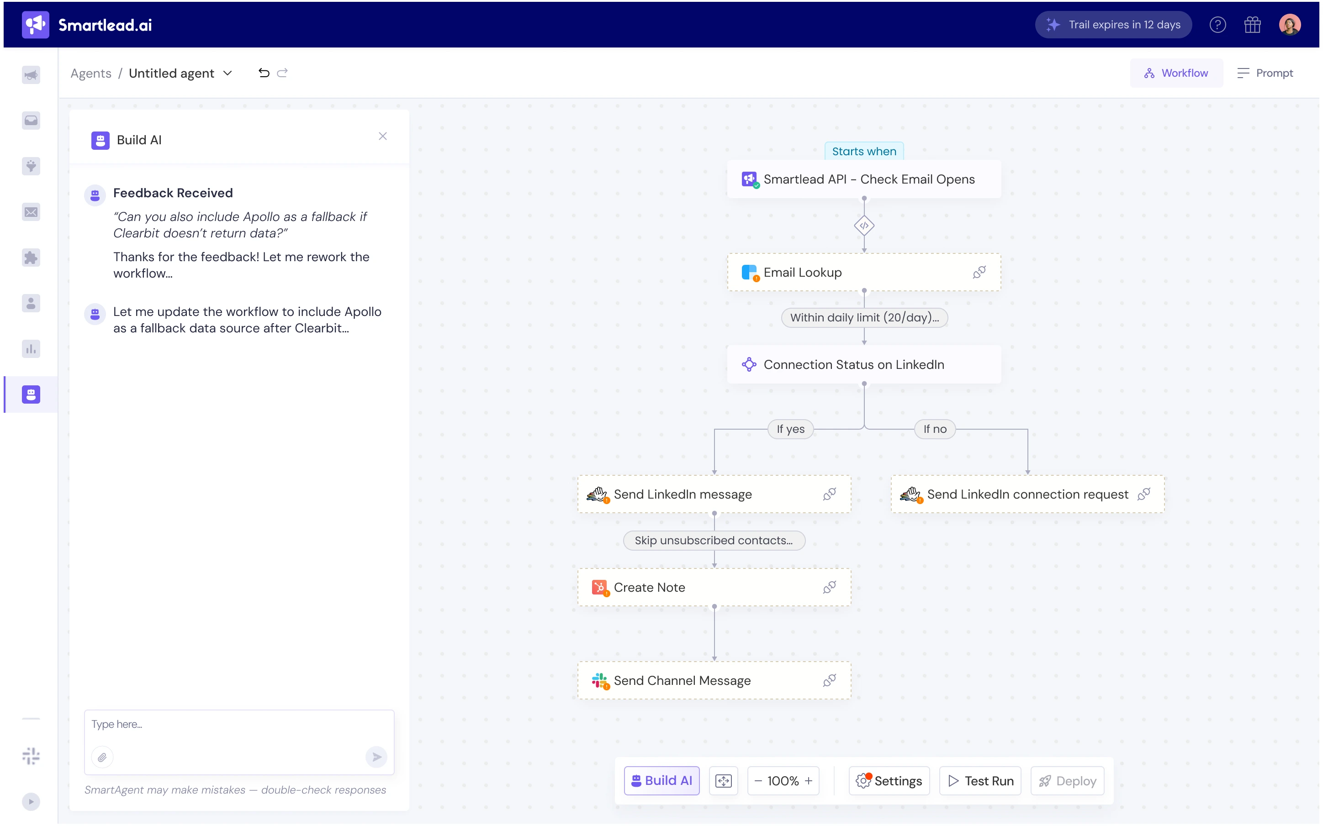Select the Workflow tab
1323x831 pixels.
1176,73
